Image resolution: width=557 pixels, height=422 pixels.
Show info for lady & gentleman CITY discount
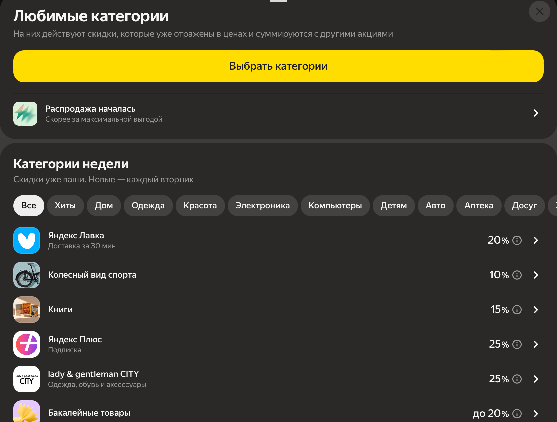tap(517, 379)
